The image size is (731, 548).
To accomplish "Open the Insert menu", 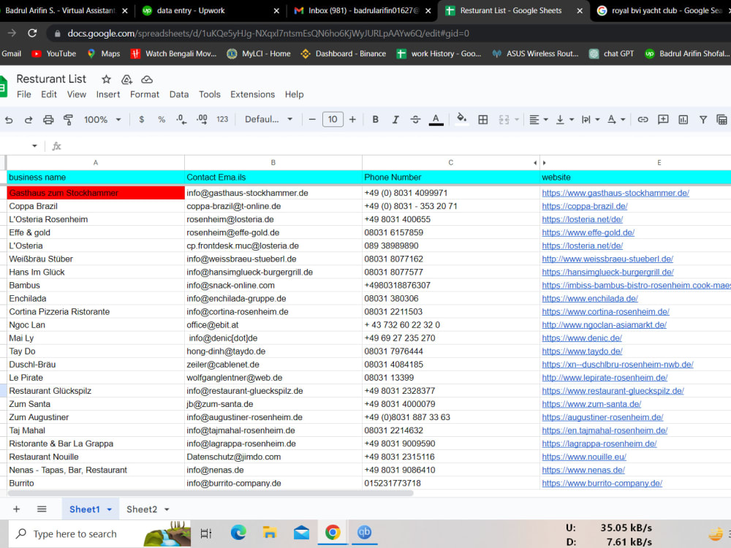I will [x=108, y=94].
